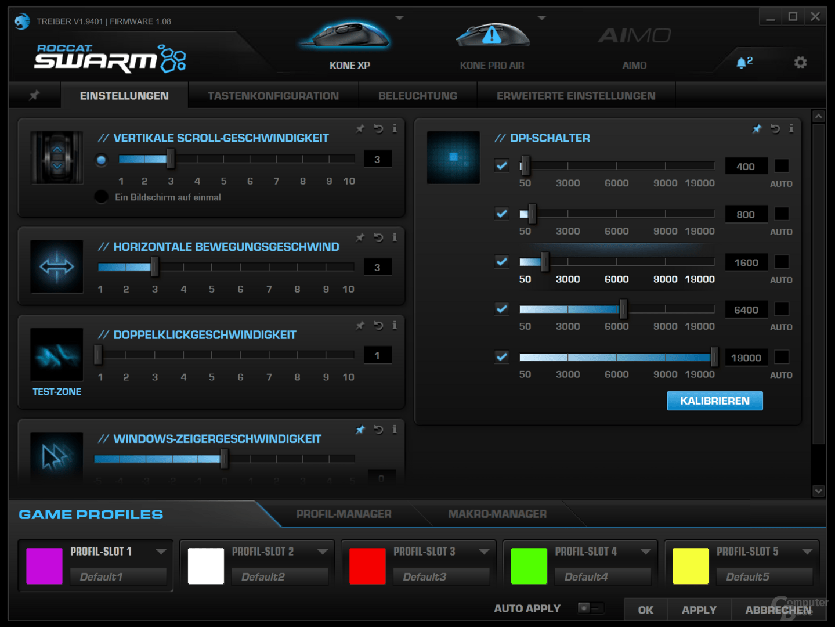Expand the Profil-Slot 5 dropdown
The width and height of the screenshot is (835, 627).
[x=807, y=552]
